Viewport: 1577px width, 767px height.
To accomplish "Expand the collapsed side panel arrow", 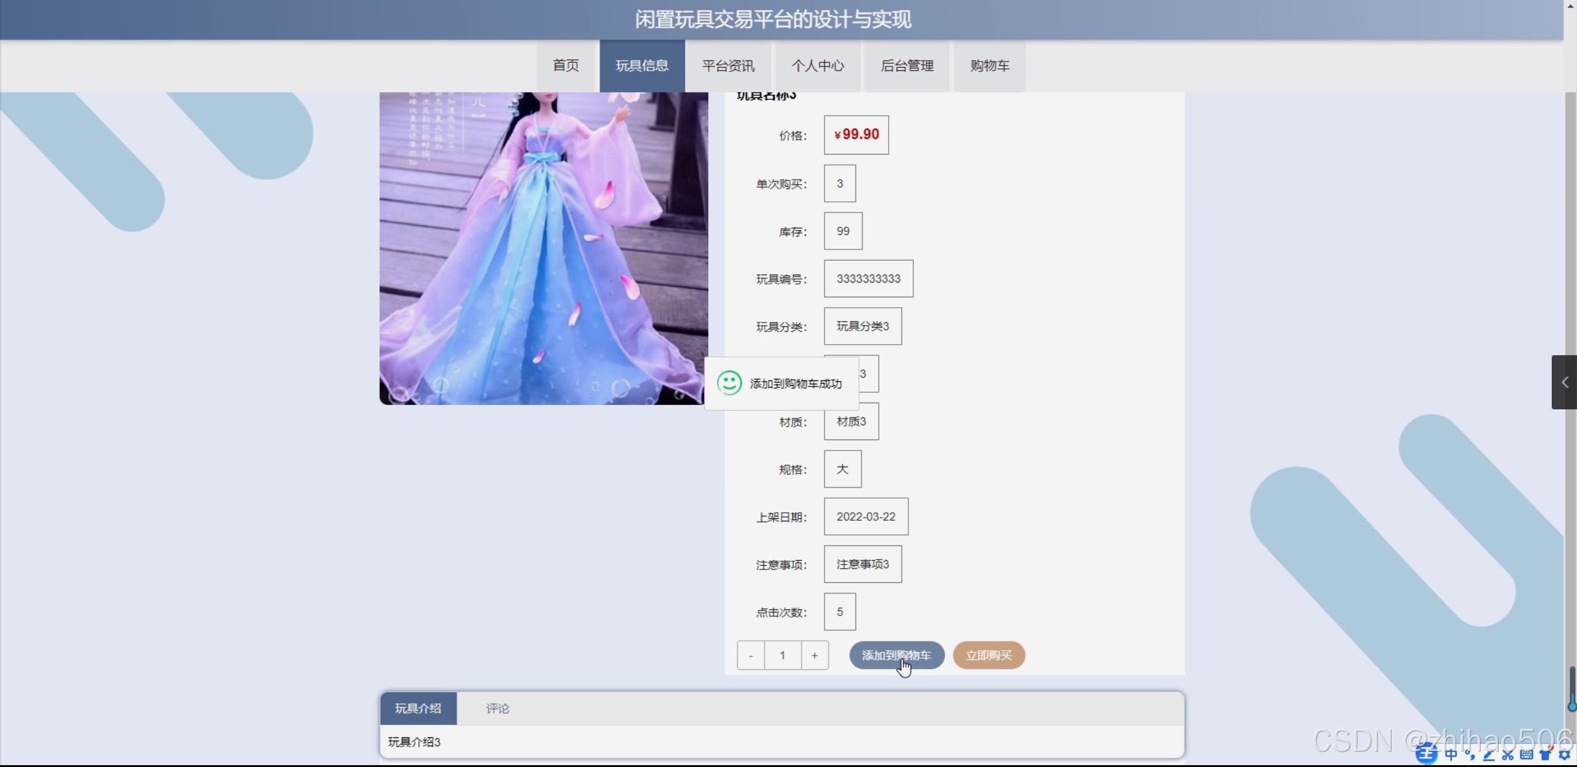I will (x=1564, y=382).
